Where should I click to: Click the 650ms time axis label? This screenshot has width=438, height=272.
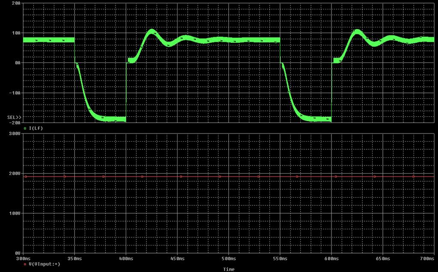[x=383, y=259]
